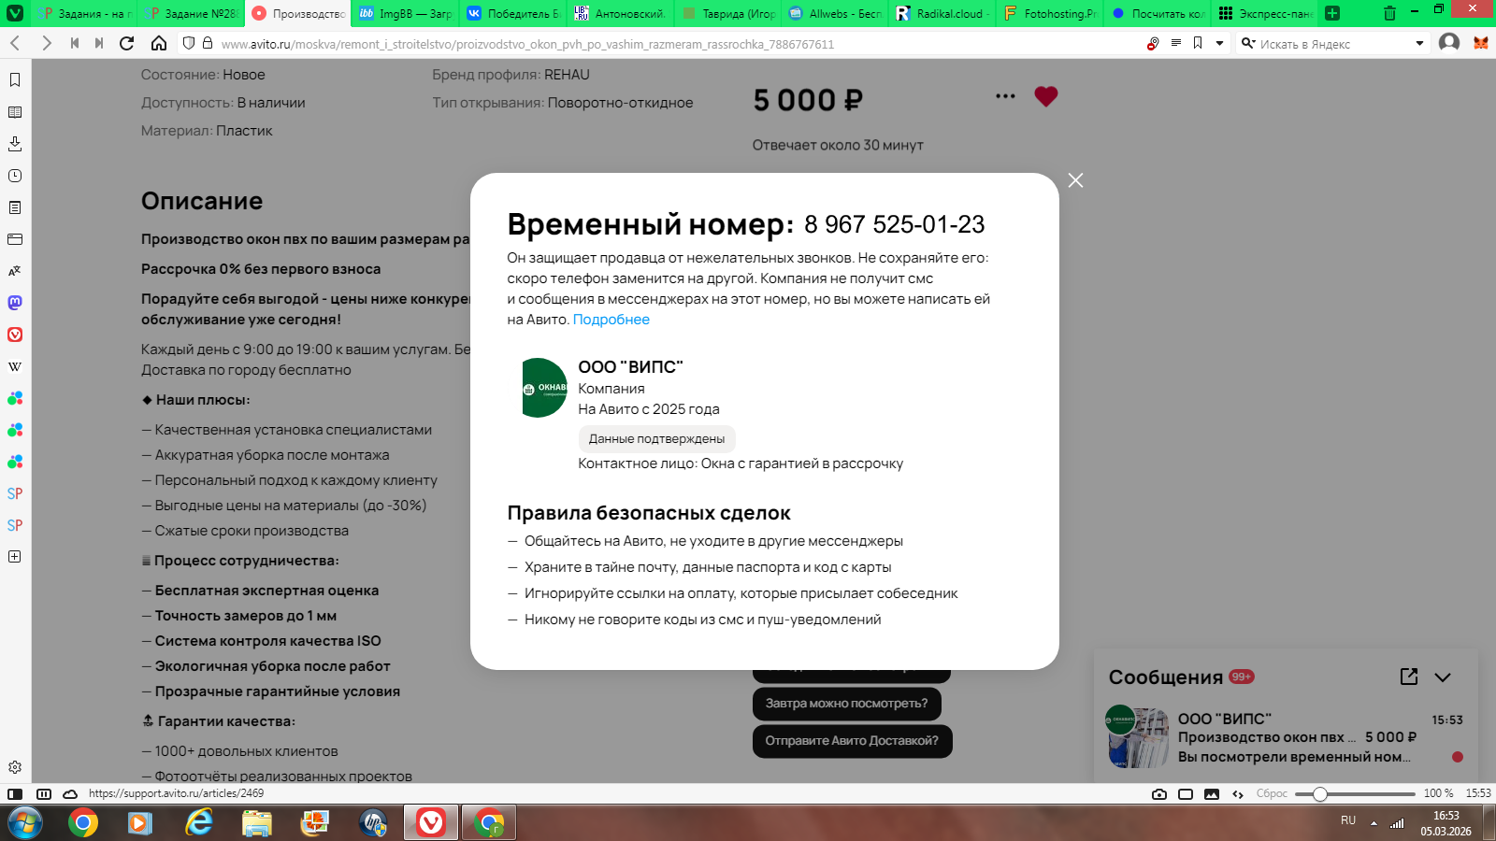Switch to the Fotohosting.Pr tab
The image size is (1496, 841).
pyautogui.click(x=1050, y=13)
